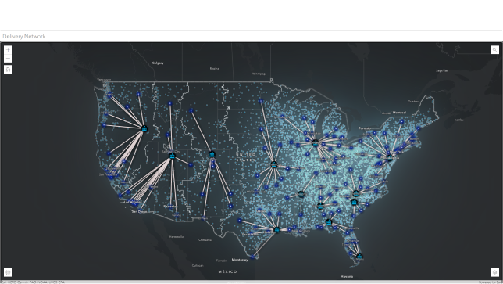Reset map to default home extent
Image resolution: width=503 pixels, height=284 pixels.
(x=8, y=70)
